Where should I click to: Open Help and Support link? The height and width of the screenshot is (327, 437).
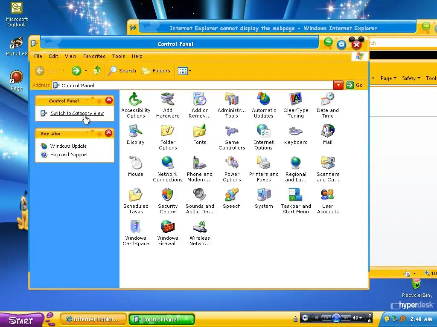point(69,155)
